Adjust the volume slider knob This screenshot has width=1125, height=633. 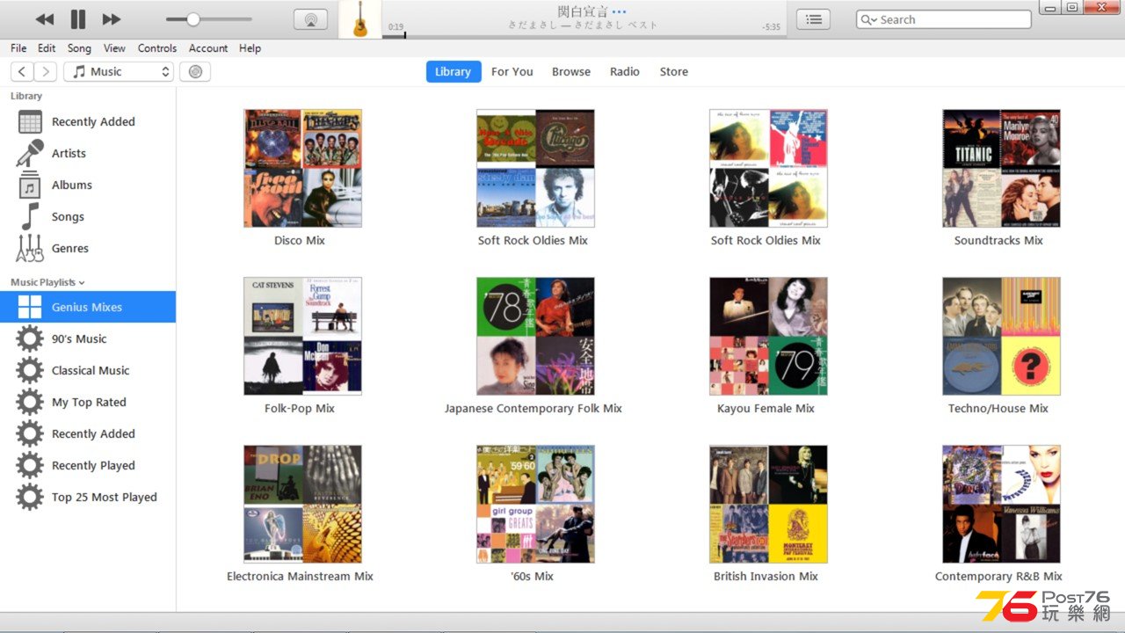193,19
